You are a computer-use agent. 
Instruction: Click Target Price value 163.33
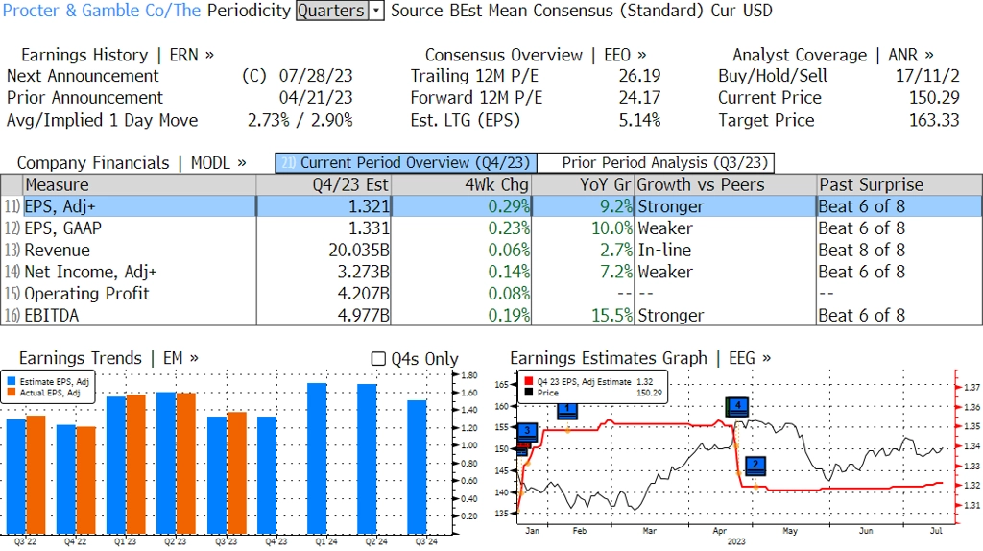[x=934, y=120]
